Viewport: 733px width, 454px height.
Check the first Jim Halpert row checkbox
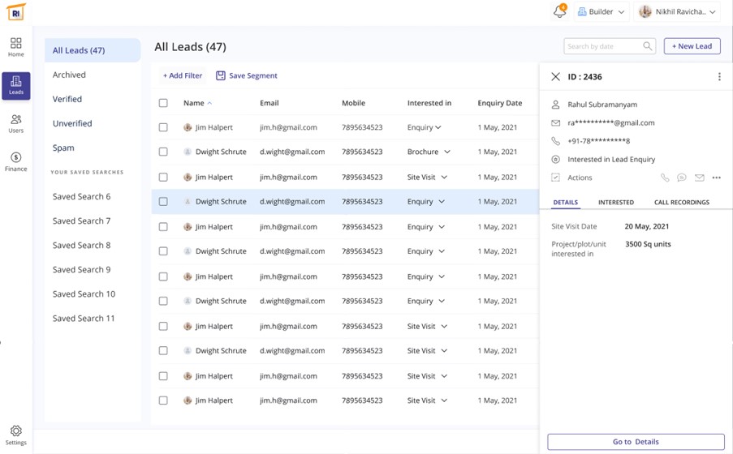[163, 127]
